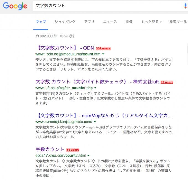Switch to the 画像 tab
This screenshot has width=188, height=181.
tap(129, 22)
